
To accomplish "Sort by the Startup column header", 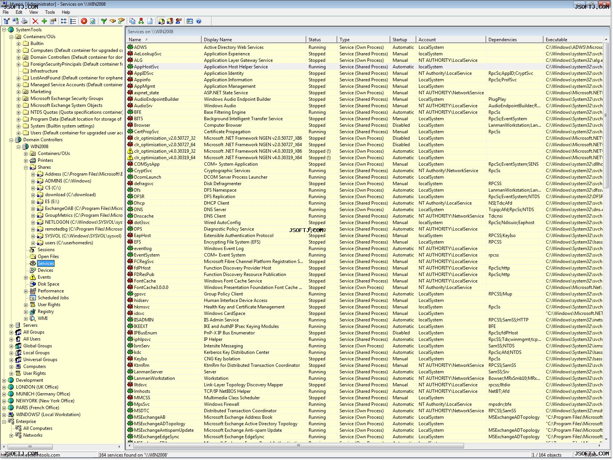I will (403, 39).
